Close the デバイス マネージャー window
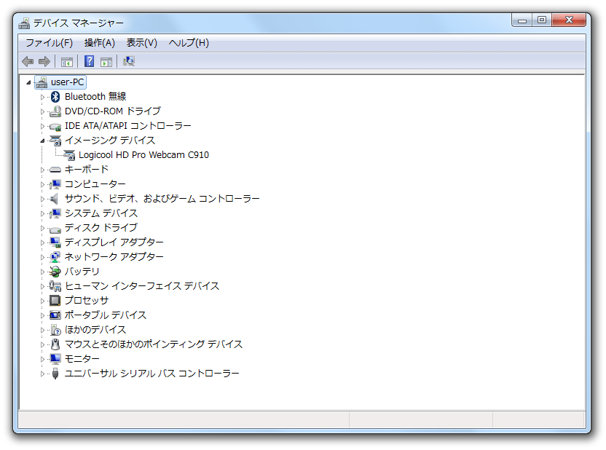This screenshot has height=450, width=606. [569, 20]
